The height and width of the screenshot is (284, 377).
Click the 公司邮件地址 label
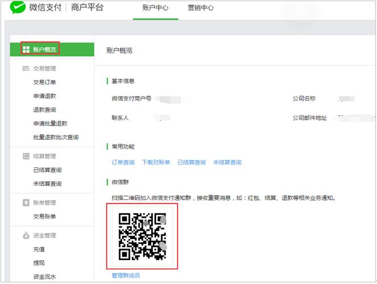coord(309,118)
